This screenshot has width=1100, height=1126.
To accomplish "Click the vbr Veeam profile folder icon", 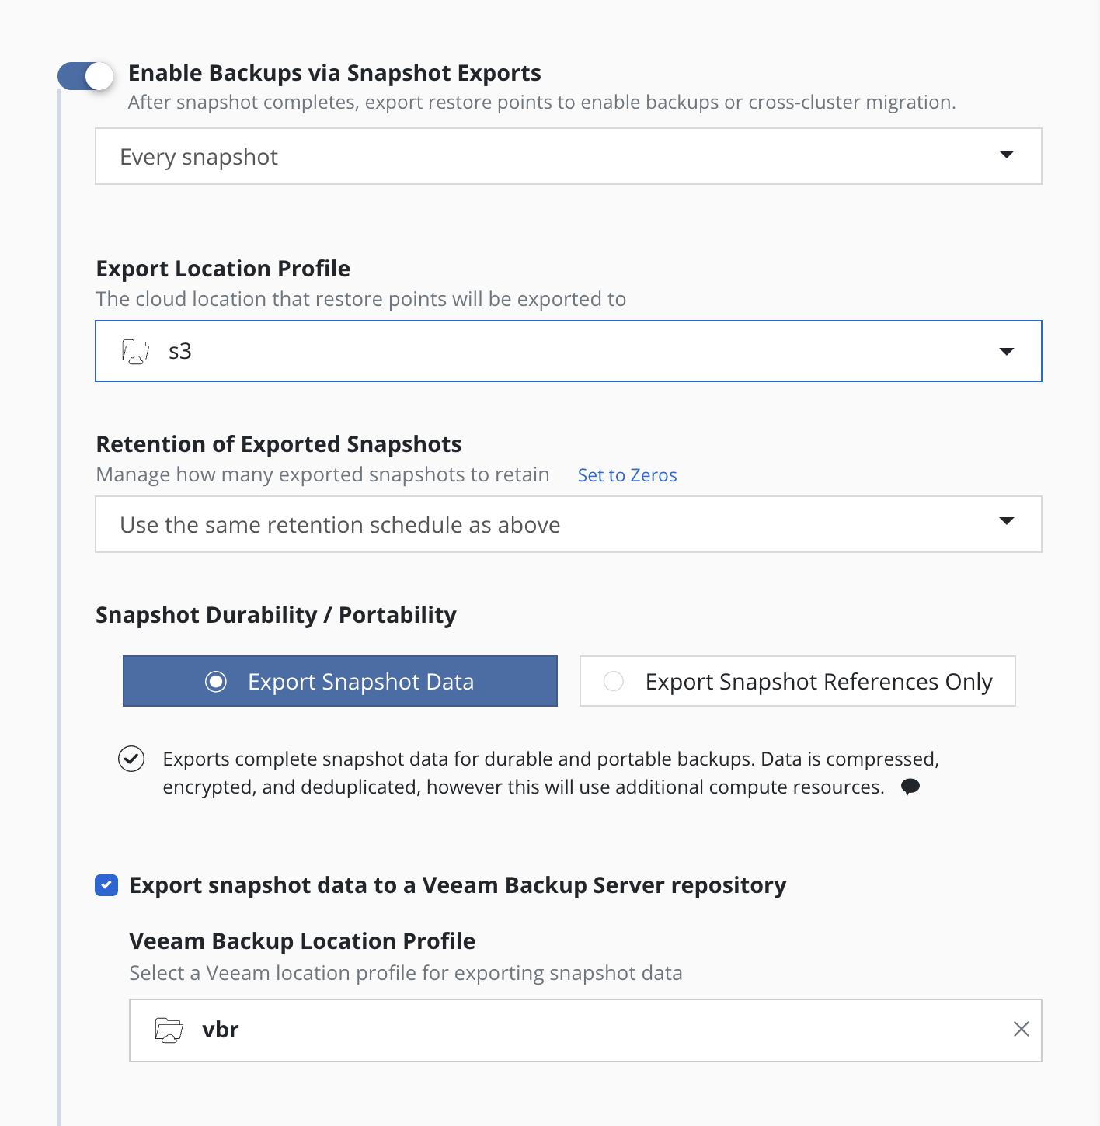I will click(x=169, y=1030).
